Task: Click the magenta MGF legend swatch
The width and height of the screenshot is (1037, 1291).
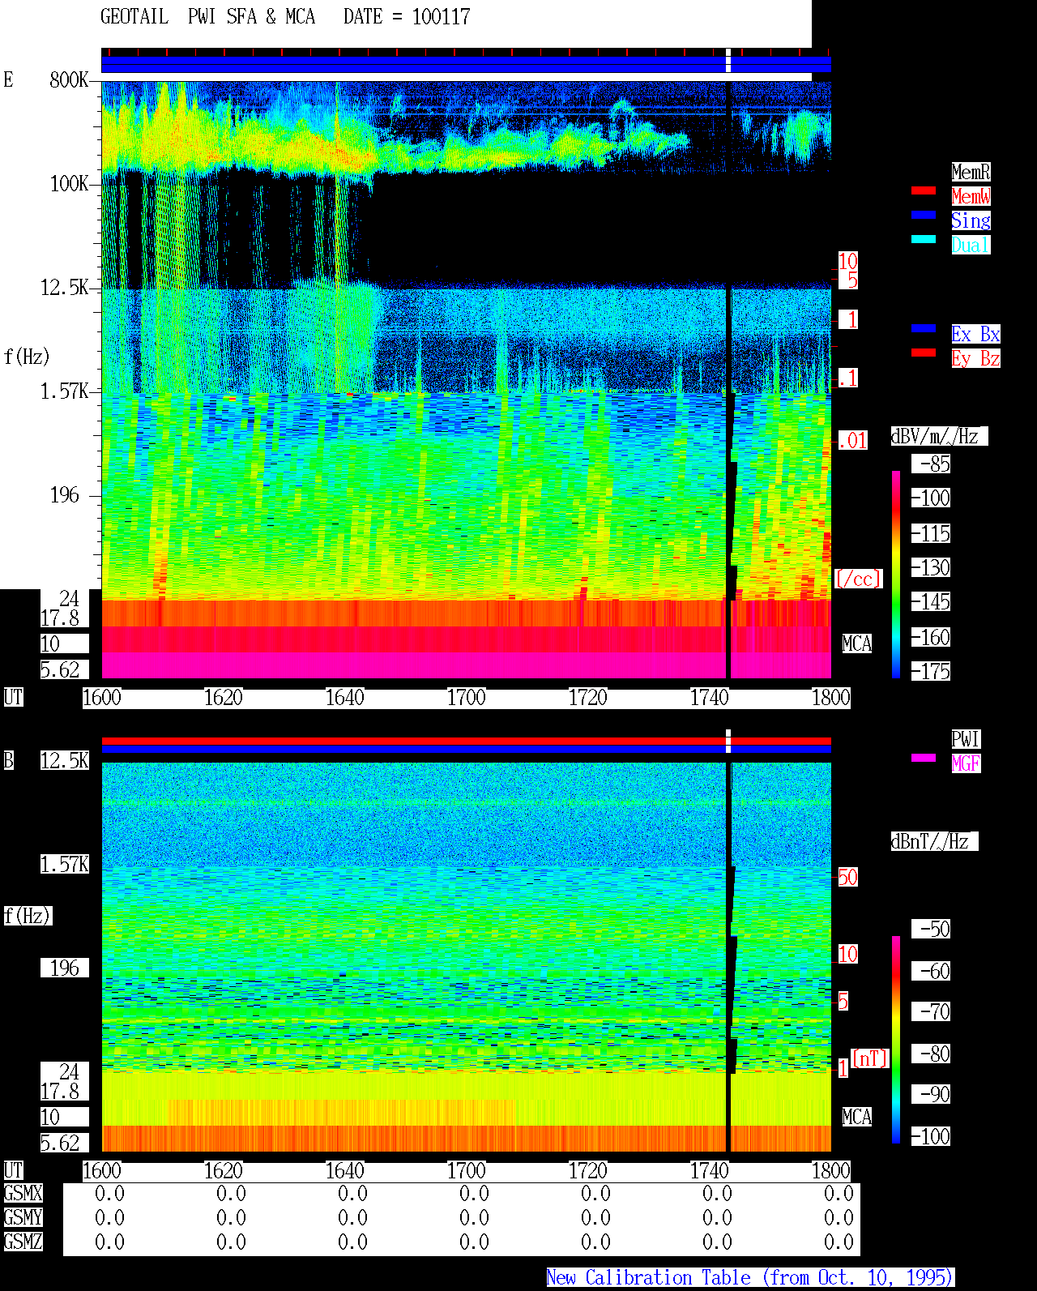Action: 924,758
